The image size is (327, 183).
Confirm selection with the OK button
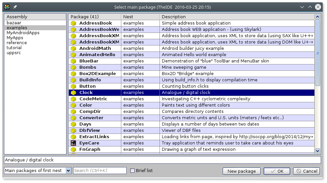click(x=276, y=171)
